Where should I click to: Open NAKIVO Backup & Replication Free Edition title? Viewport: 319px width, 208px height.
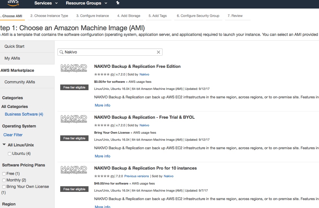137,66
